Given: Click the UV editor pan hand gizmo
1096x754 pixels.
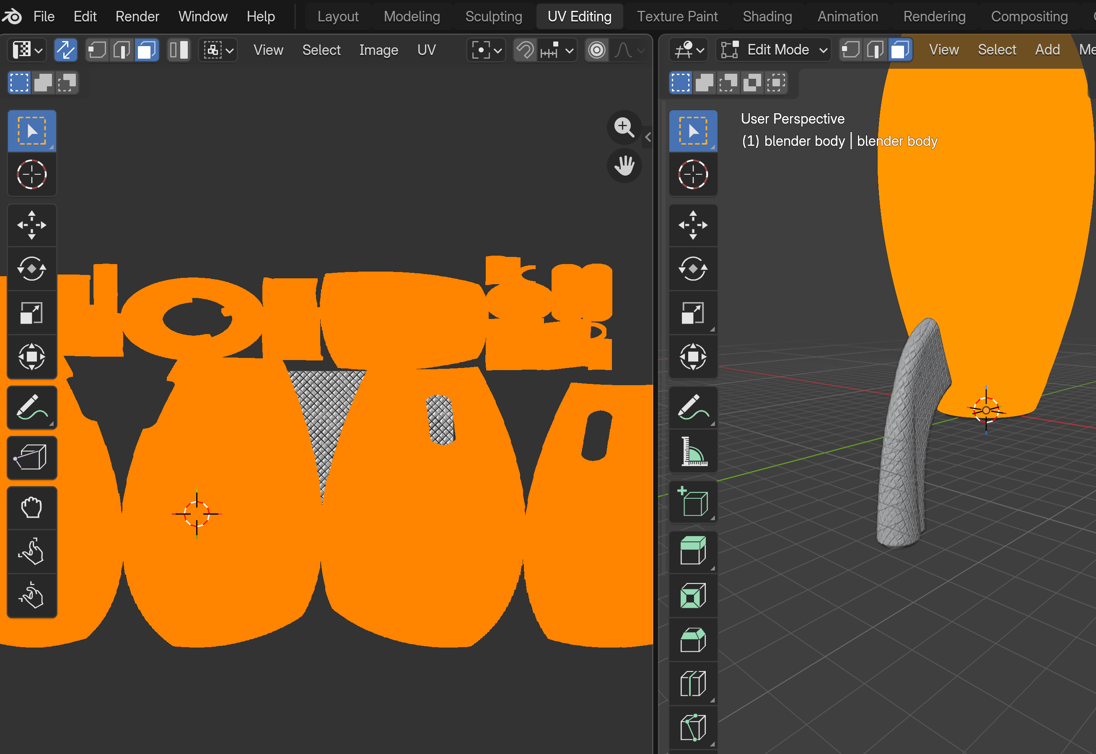Looking at the screenshot, I should coord(624,166).
